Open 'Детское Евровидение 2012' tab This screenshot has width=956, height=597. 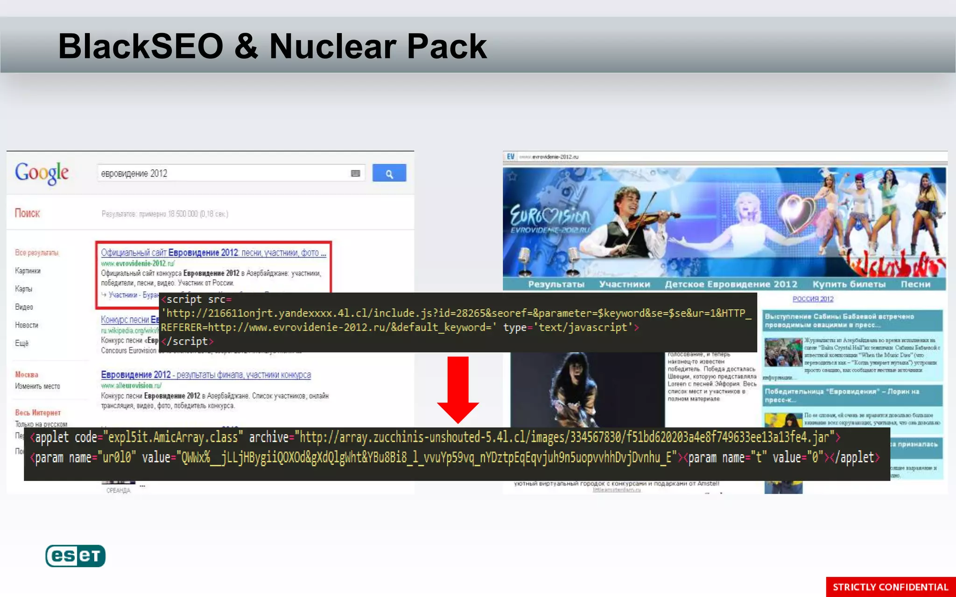pos(731,284)
